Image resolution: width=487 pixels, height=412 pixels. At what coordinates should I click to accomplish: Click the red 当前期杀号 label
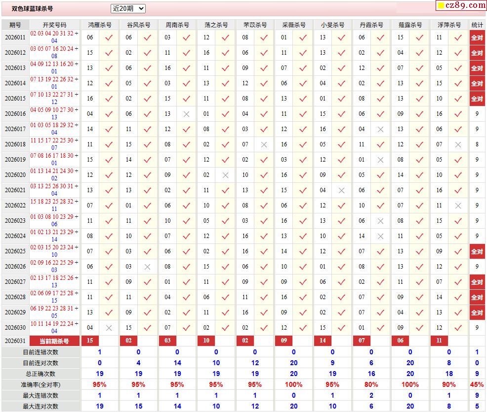(55, 341)
